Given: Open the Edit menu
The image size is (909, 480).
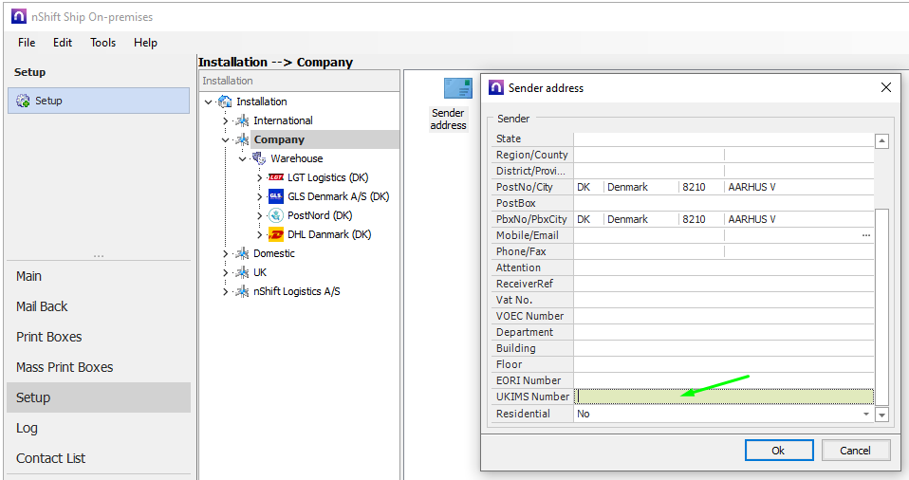Looking at the screenshot, I should [63, 43].
